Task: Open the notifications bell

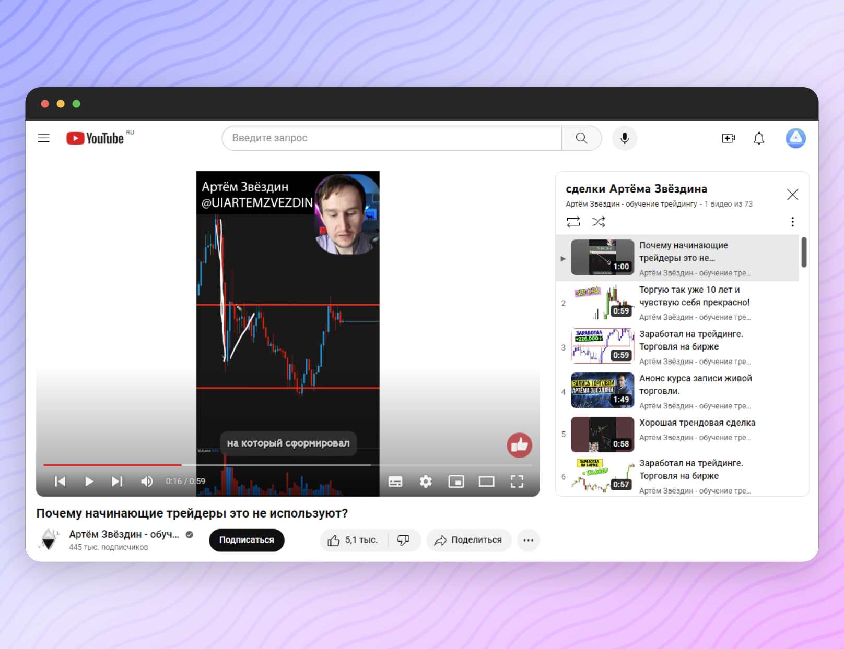Action: (x=759, y=138)
